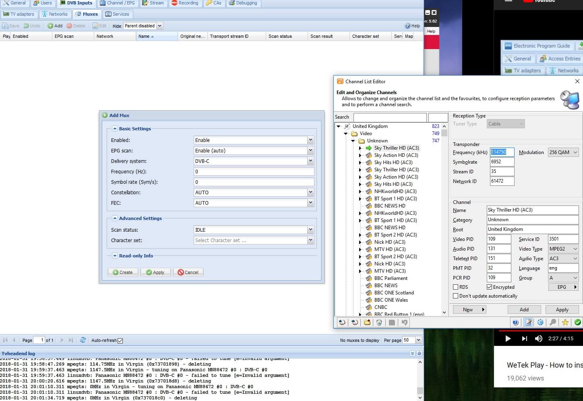Collapse the Basic Settings section
583x401 pixels.
point(115,129)
